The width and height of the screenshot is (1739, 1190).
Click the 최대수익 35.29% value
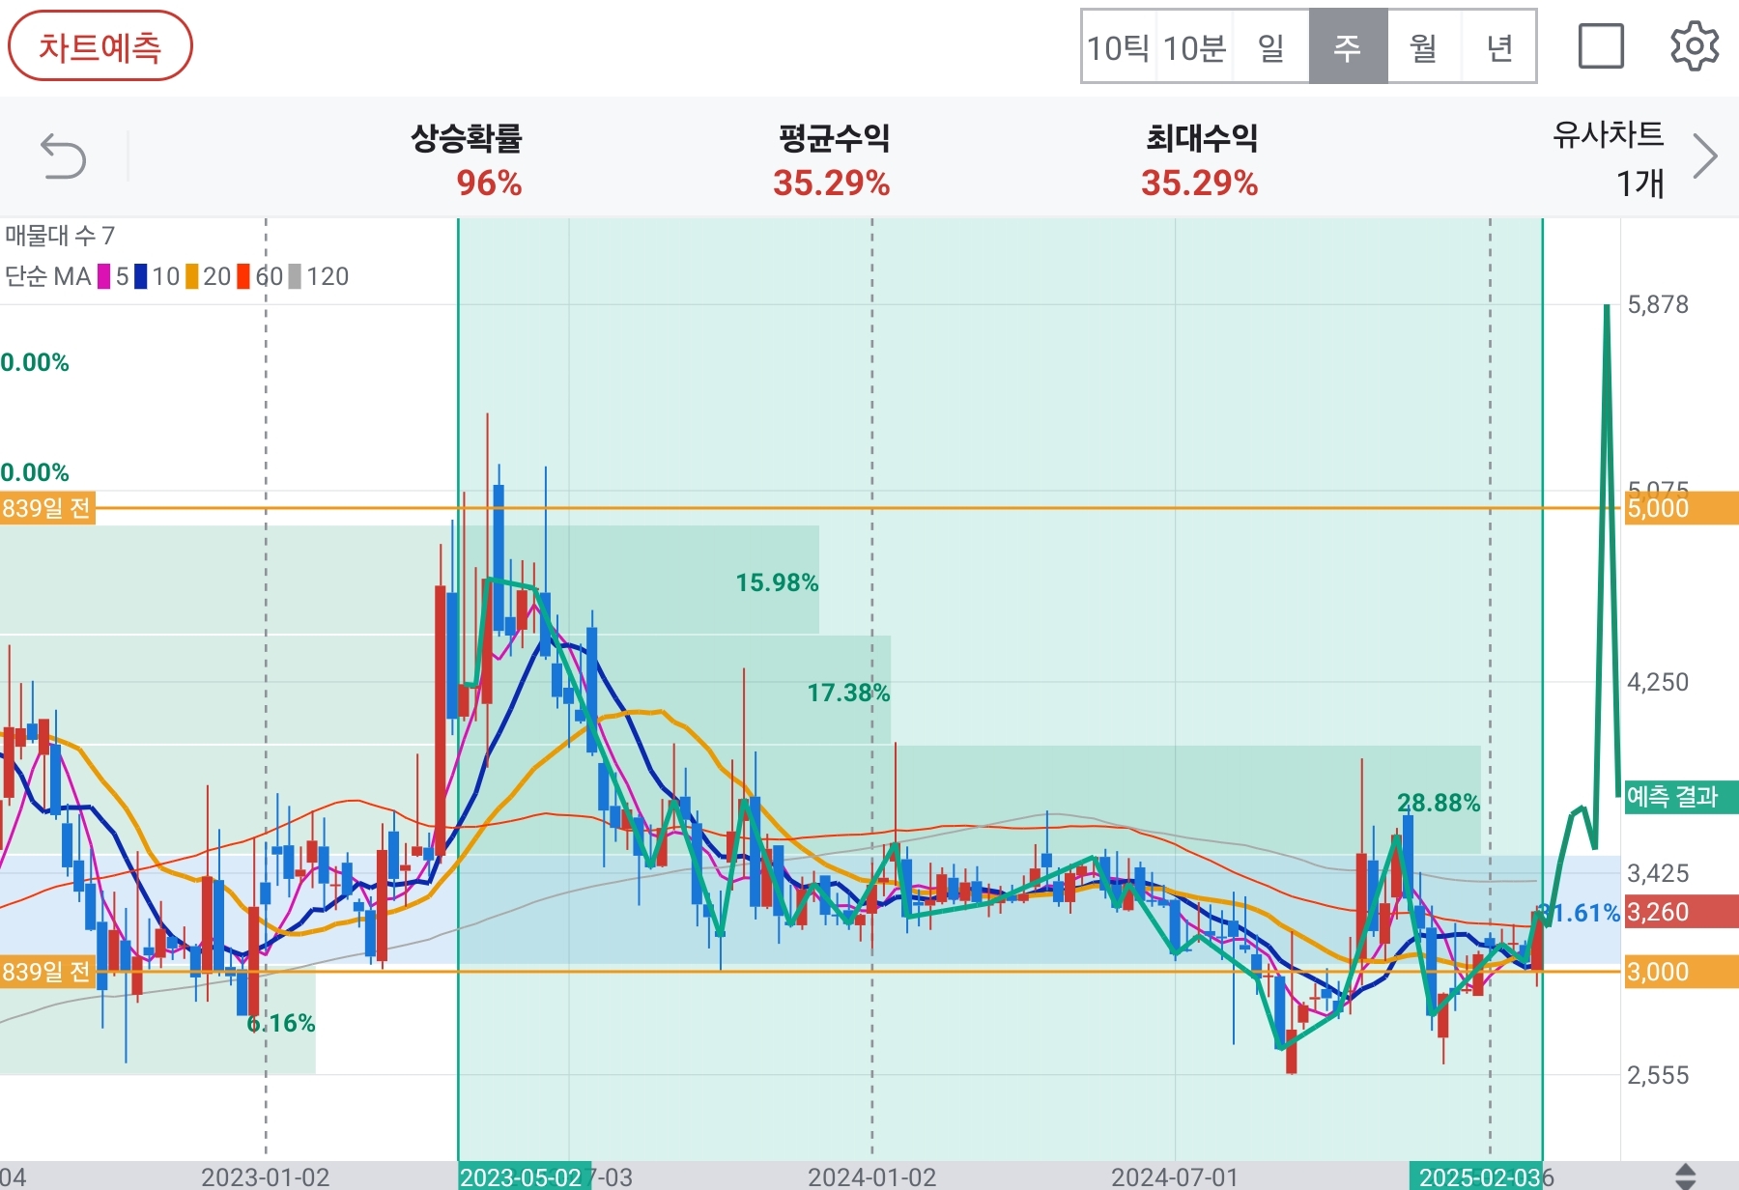pyautogui.click(x=1199, y=183)
